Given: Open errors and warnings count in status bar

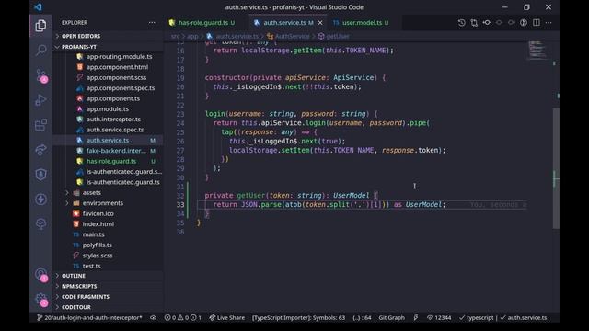Looking at the screenshot, I should [x=182, y=317].
